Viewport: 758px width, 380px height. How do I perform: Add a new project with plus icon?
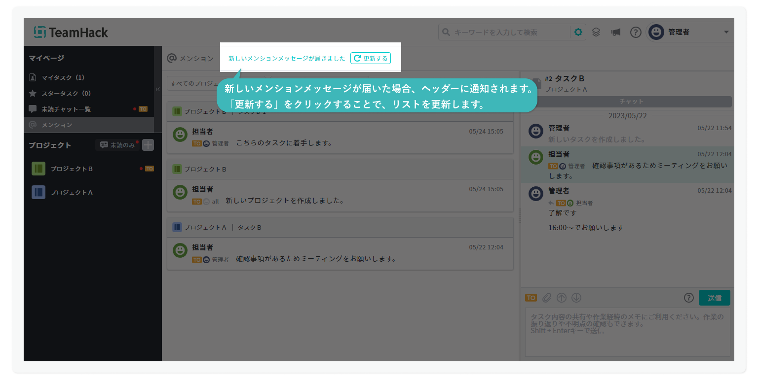(148, 145)
